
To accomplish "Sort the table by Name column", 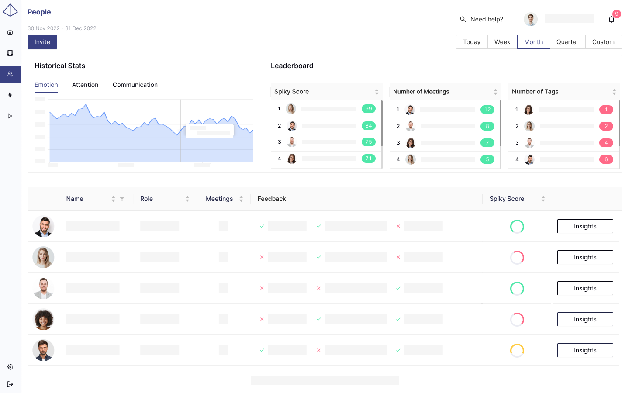I will (x=113, y=199).
